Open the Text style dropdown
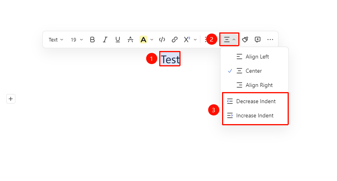 56,40
